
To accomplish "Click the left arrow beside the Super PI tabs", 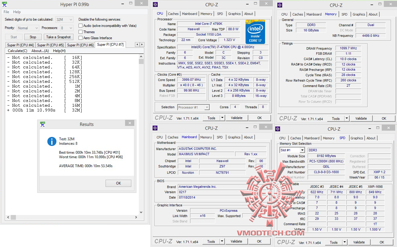I will [x=137, y=45].
